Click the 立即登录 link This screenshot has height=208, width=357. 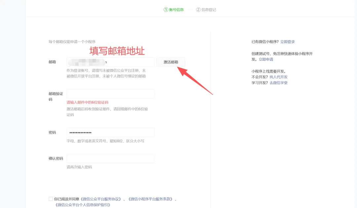coord(288,42)
